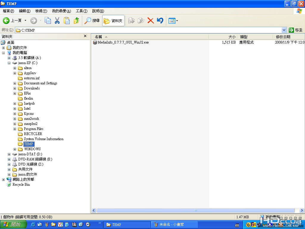305x229 pixels.
Task: Open Windows Media Player quick launch icon
Action: [x=88, y=225]
